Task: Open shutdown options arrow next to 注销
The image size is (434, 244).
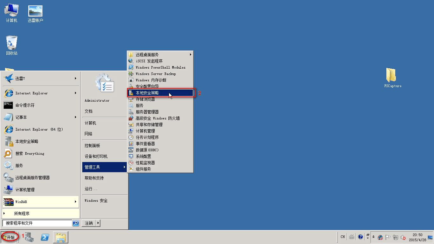Action: click(98, 223)
